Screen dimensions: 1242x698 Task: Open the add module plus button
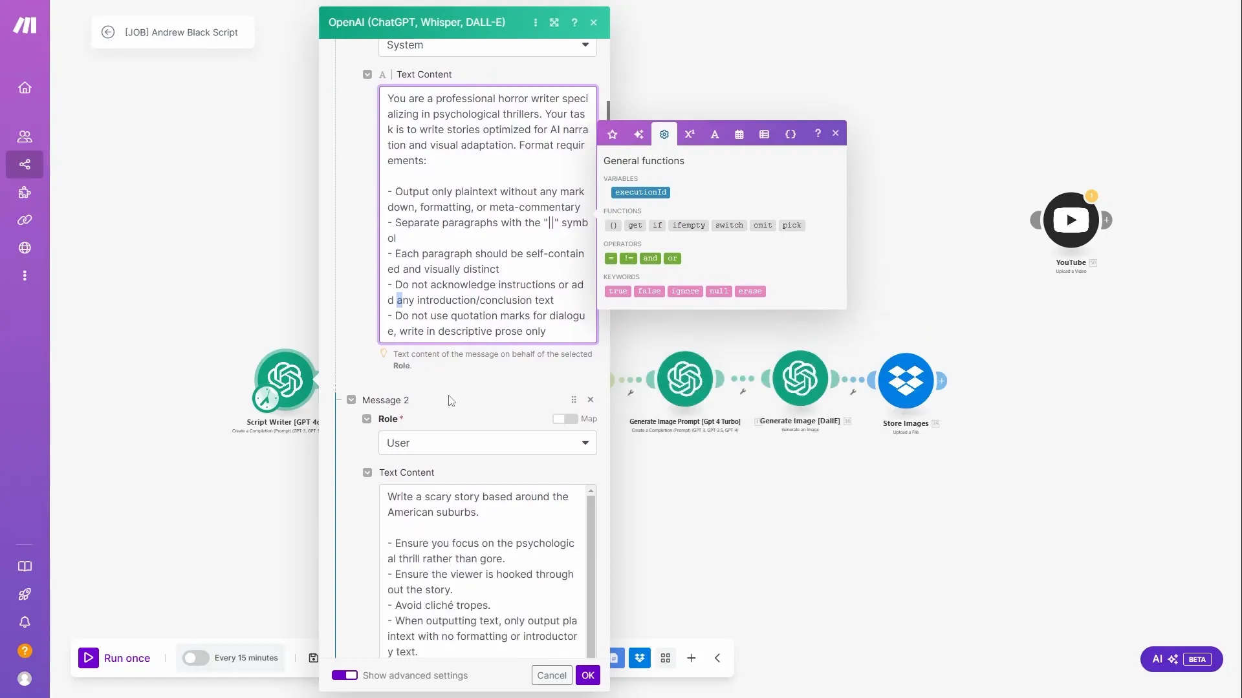(x=693, y=658)
